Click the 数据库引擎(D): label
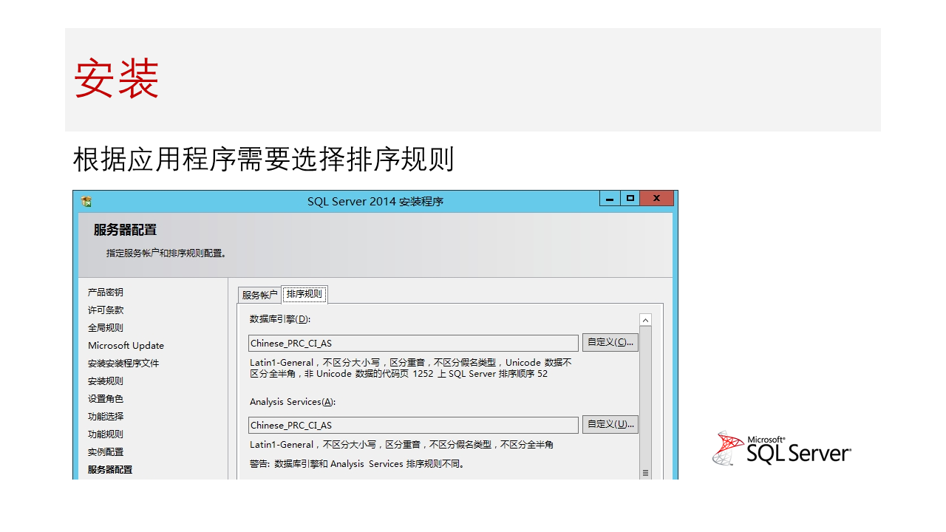Image resolution: width=946 pixels, height=532 pixels. tap(280, 319)
